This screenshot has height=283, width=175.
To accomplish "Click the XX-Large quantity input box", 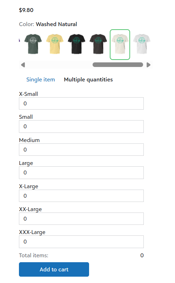I will [x=81, y=219].
